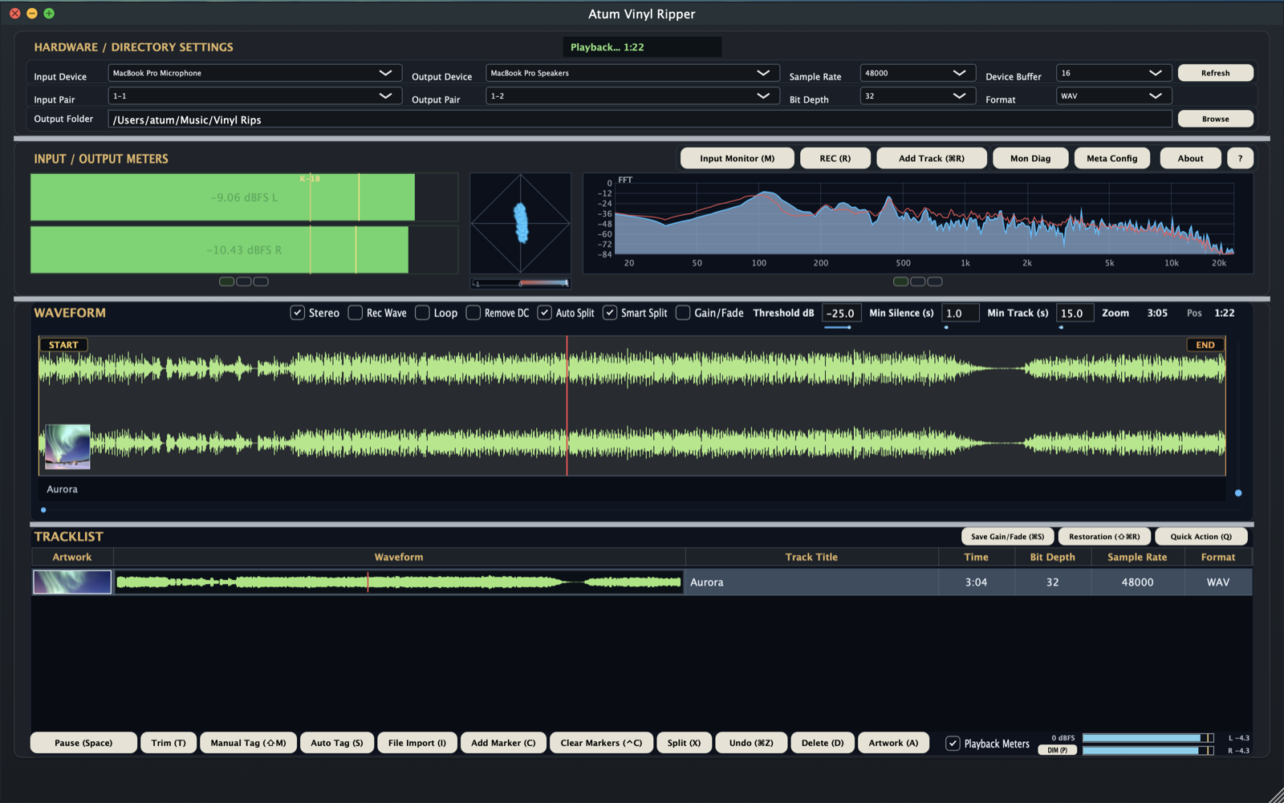Enable Input Monitor

click(737, 158)
